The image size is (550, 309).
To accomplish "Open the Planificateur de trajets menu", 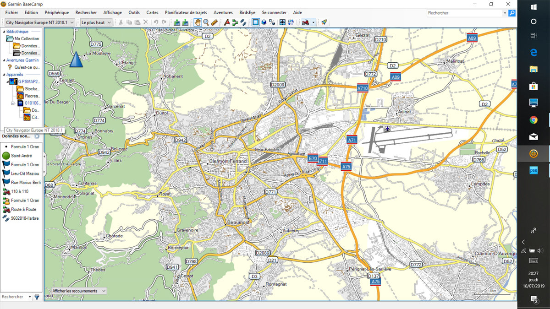I will point(186,12).
